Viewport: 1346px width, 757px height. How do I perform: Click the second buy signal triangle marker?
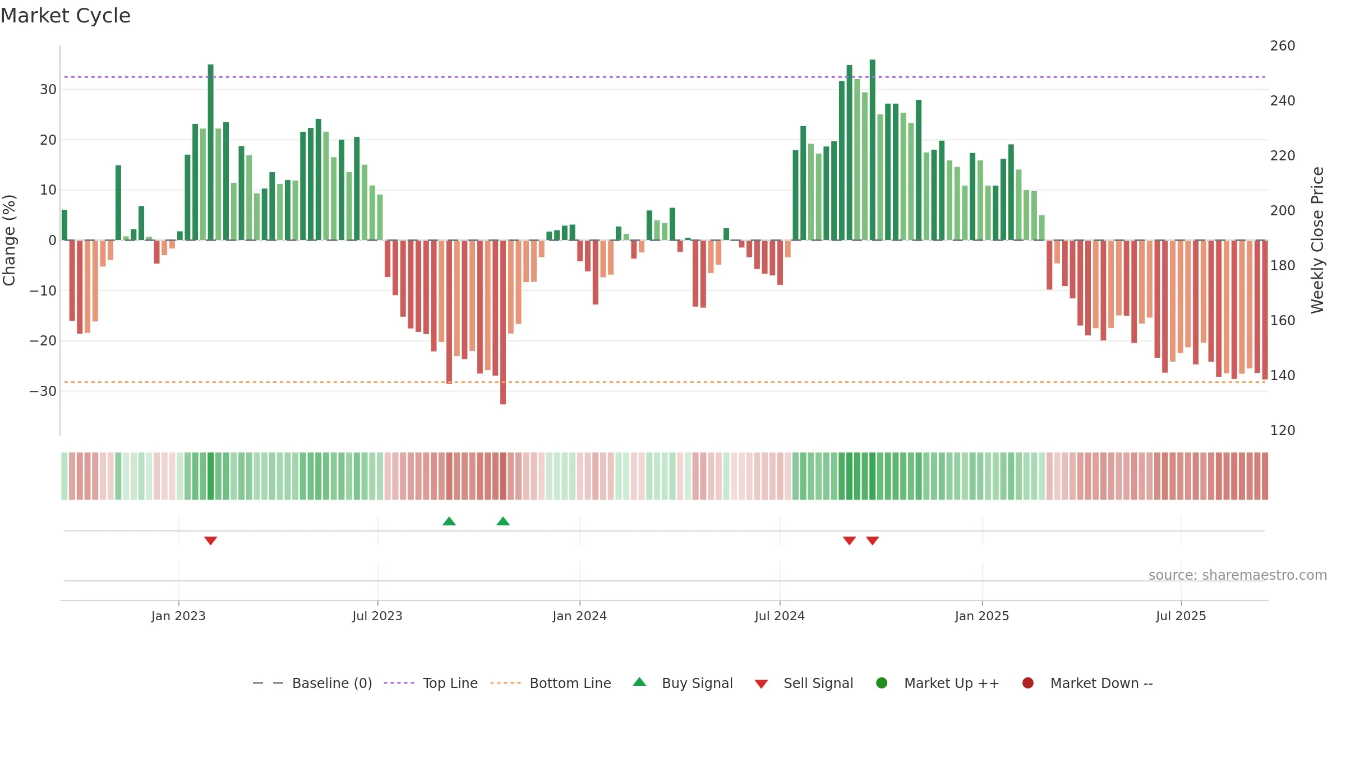[503, 521]
